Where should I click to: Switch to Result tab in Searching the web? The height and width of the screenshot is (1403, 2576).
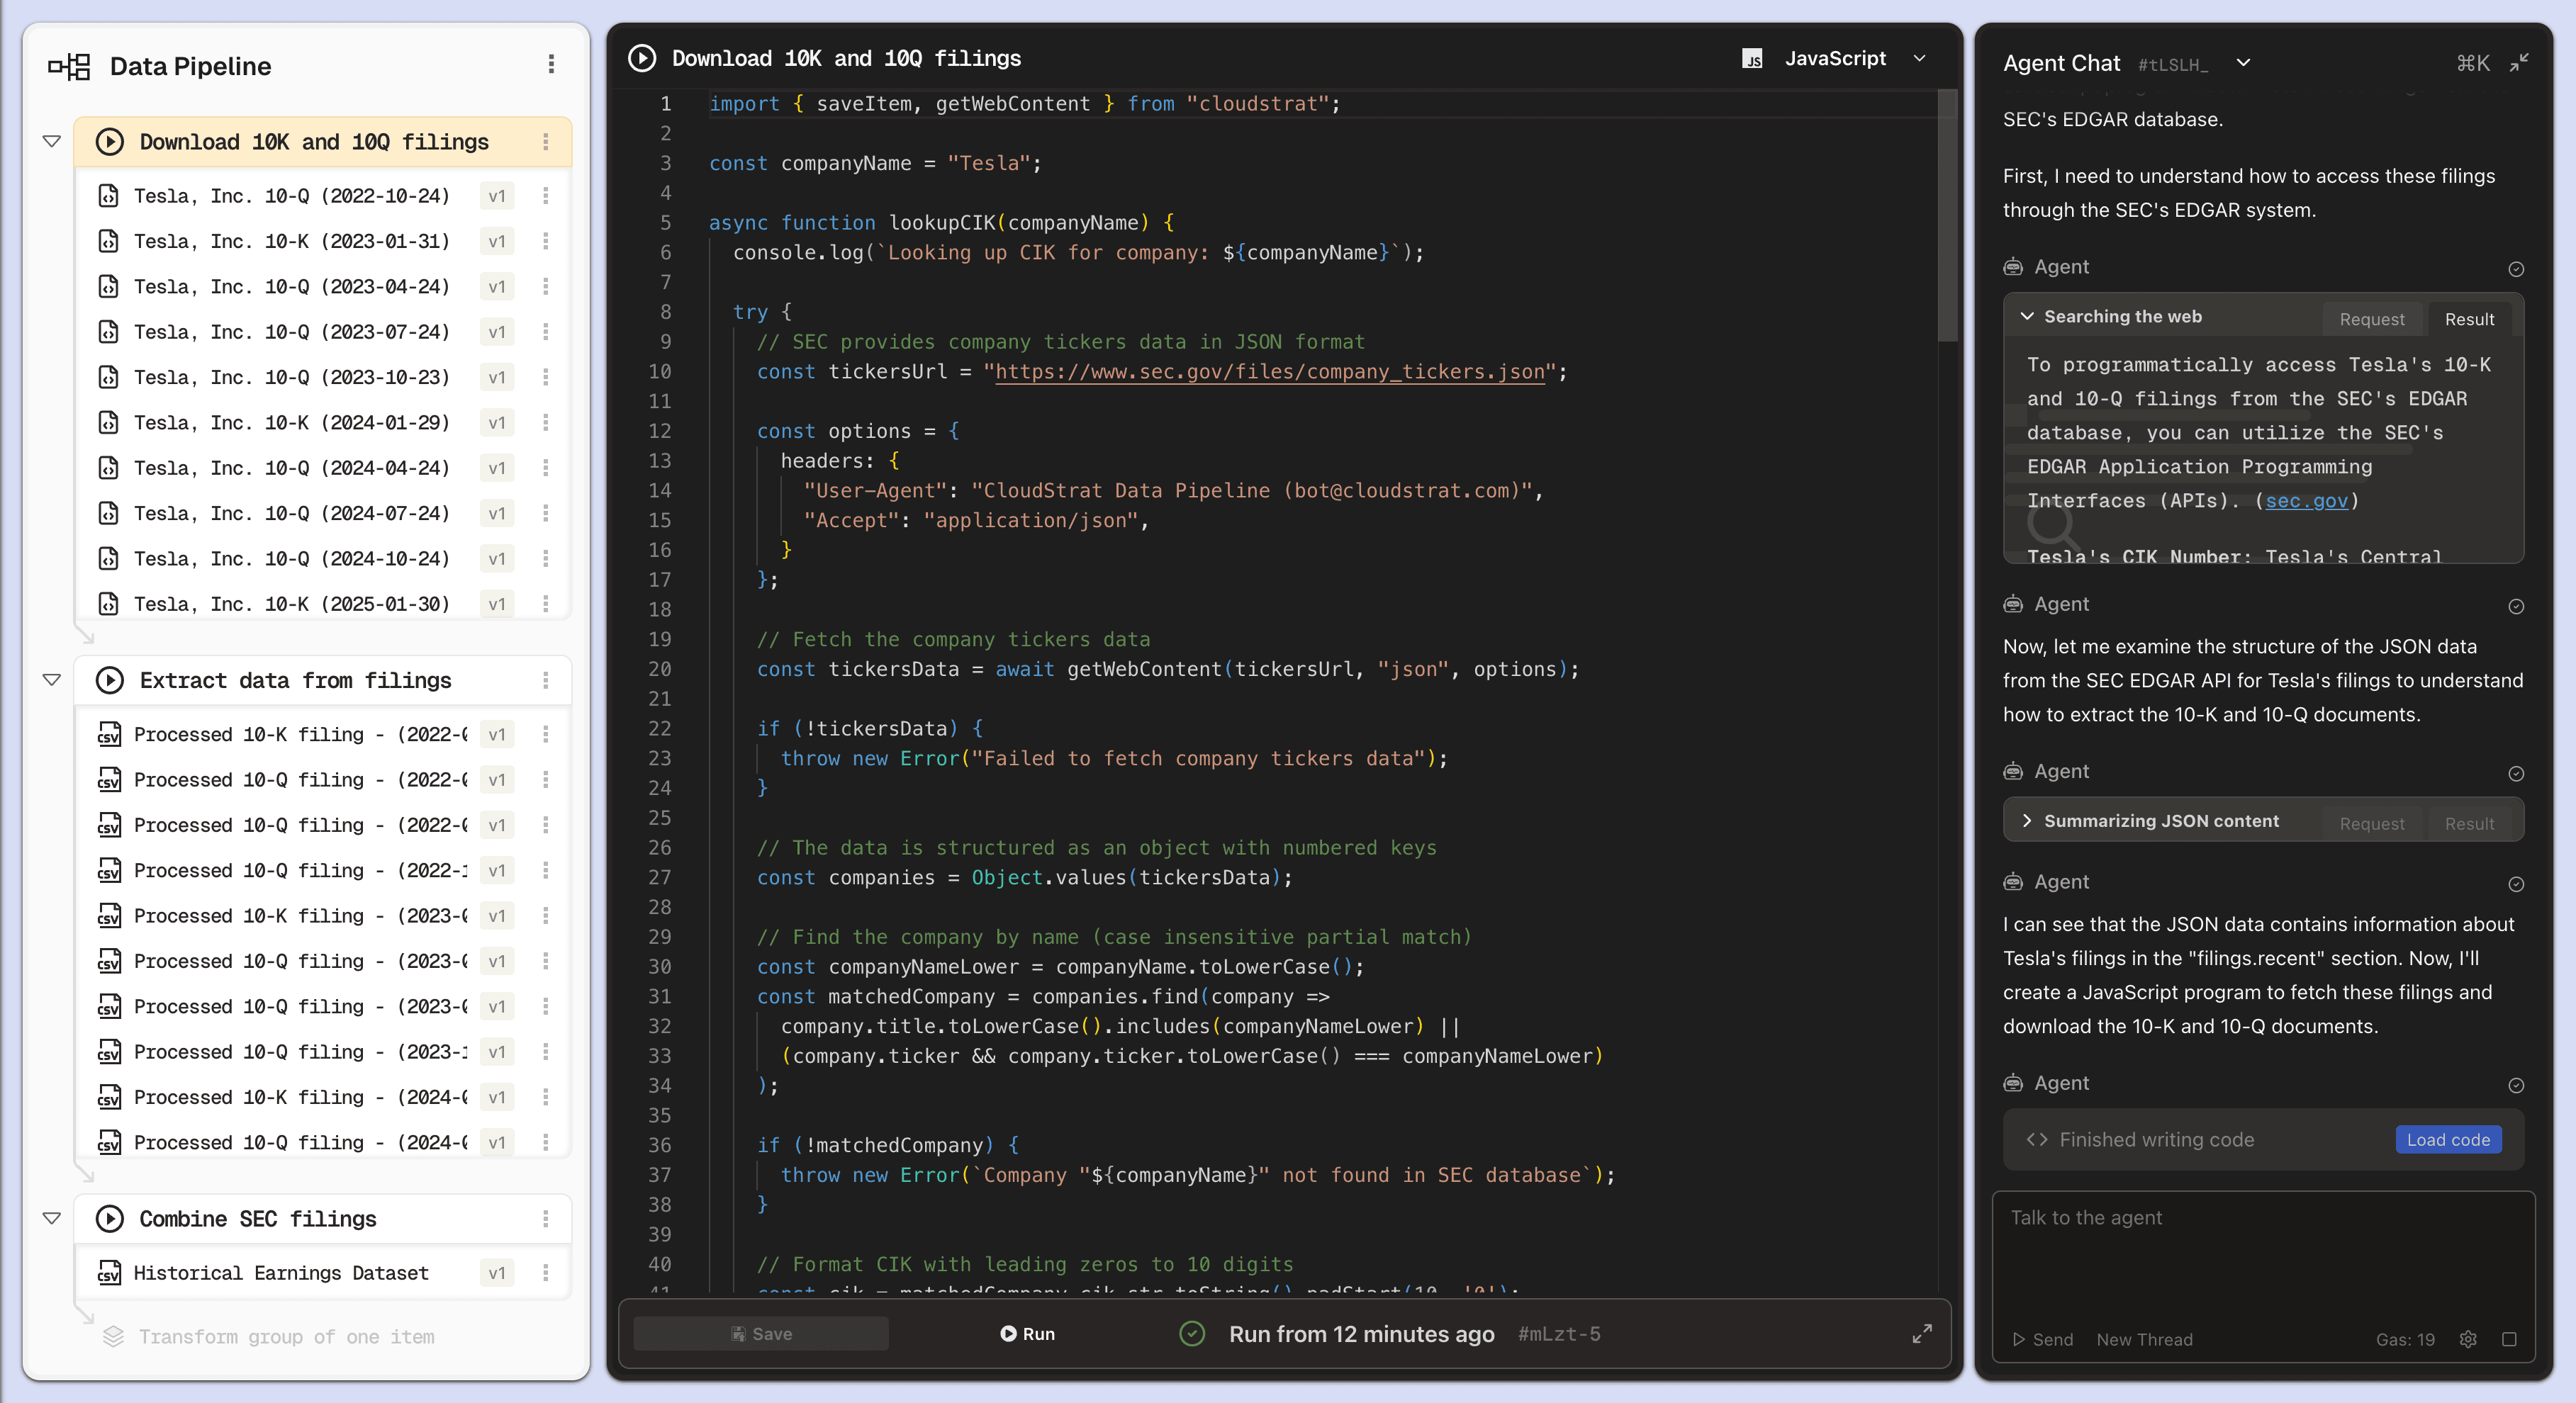pos(2469,319)
